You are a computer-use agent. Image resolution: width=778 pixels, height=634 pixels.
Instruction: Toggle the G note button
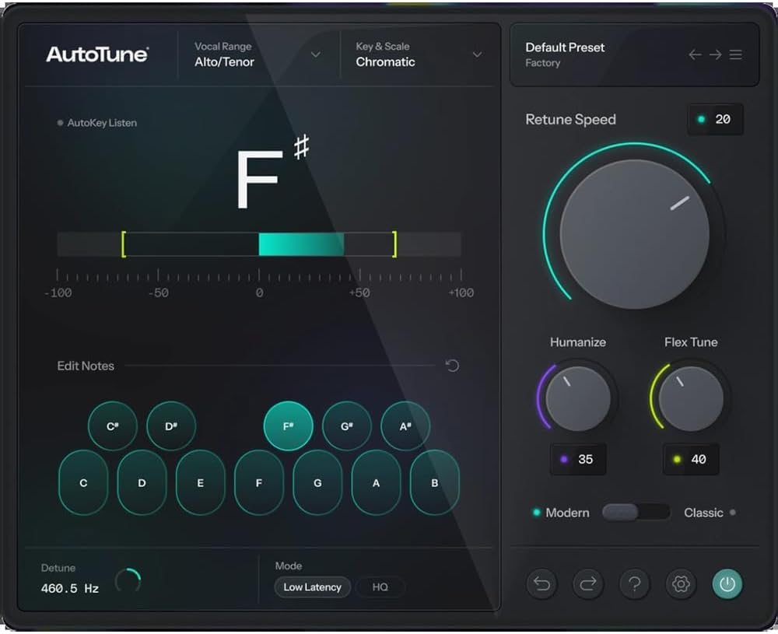(317, 482)
